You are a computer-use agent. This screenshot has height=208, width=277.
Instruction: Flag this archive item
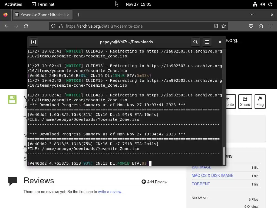click(x=260, y=102)
